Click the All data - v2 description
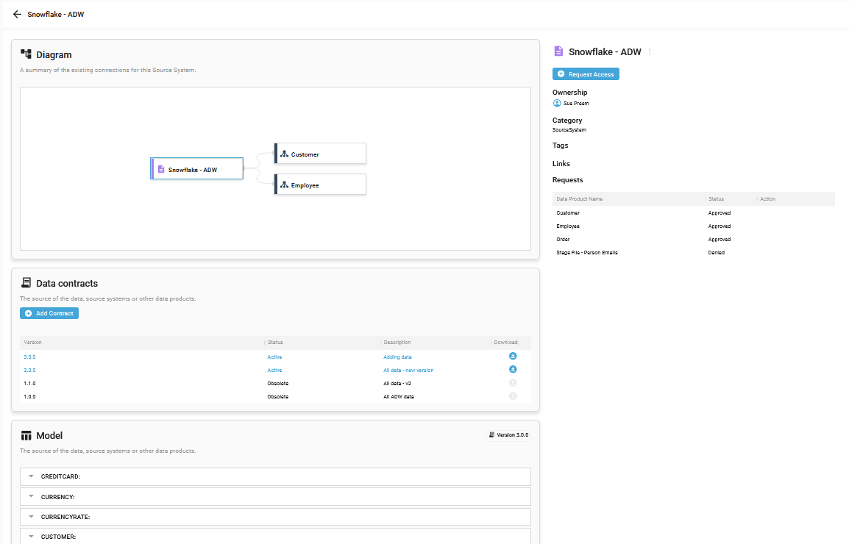This screenshot has width=849, height=544. click(x=397, y=384)
